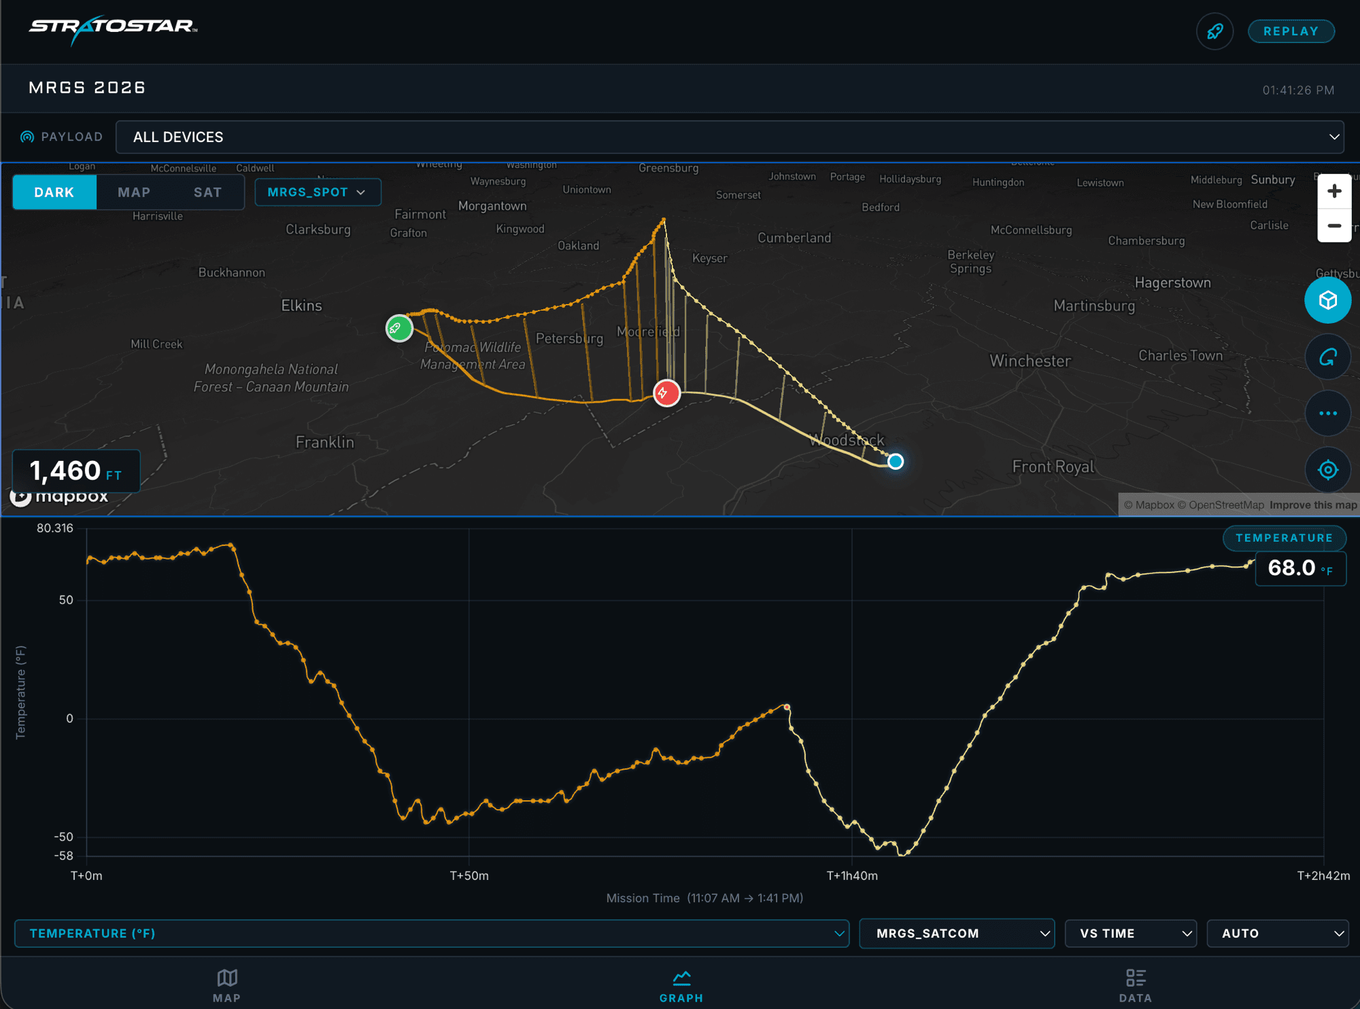Click the payload signal icon

pos(27,137)
